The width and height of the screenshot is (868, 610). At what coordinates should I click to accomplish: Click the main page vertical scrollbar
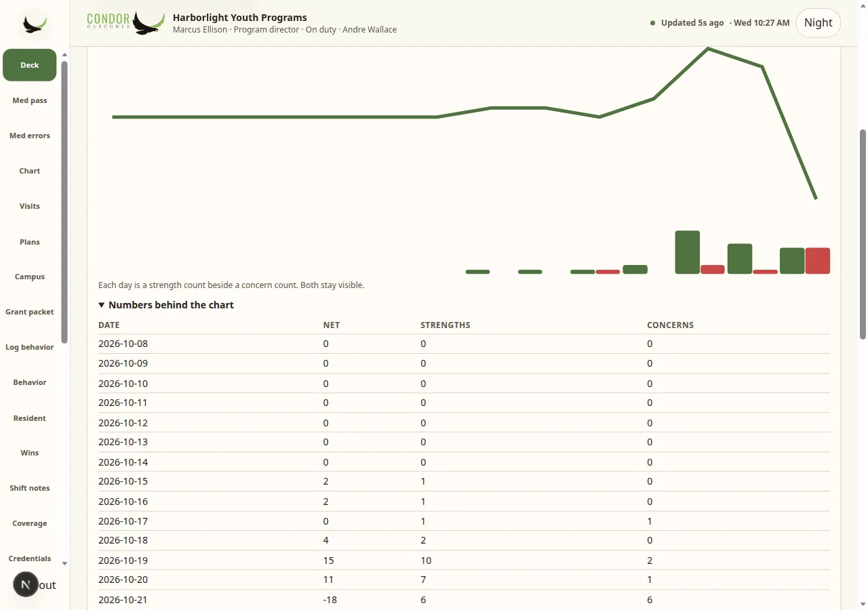pos(863,234)
